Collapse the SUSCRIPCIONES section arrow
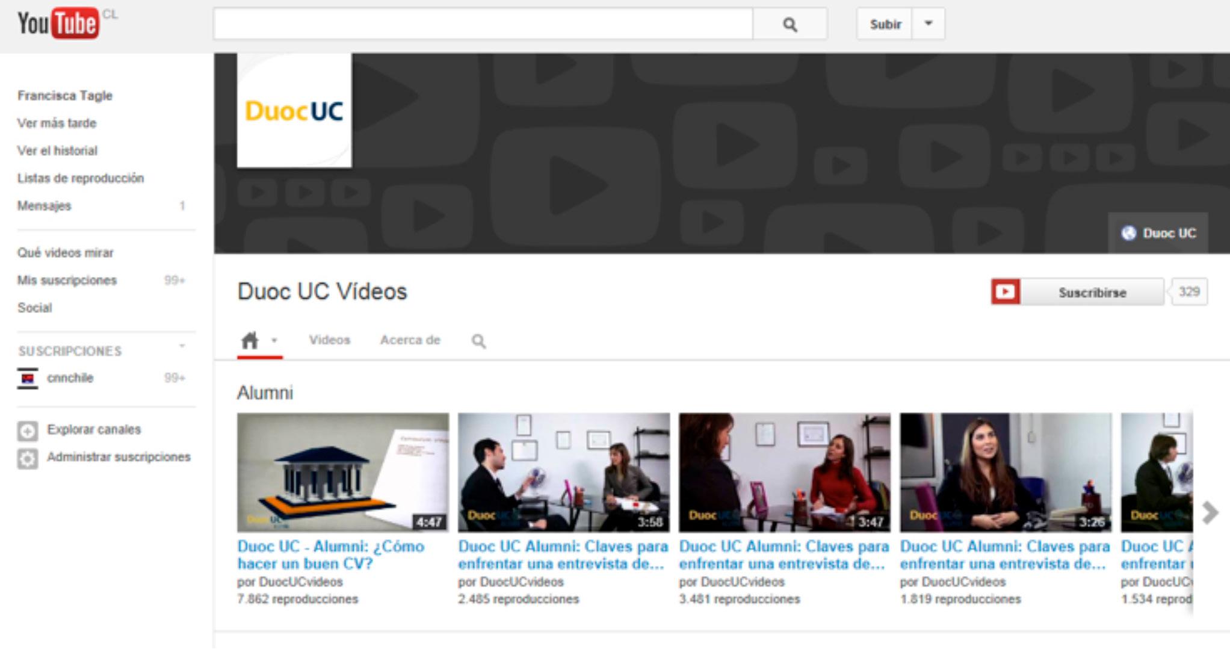Image resolution: width=1230 pixels, height=649 pixels. pos(182,346)
